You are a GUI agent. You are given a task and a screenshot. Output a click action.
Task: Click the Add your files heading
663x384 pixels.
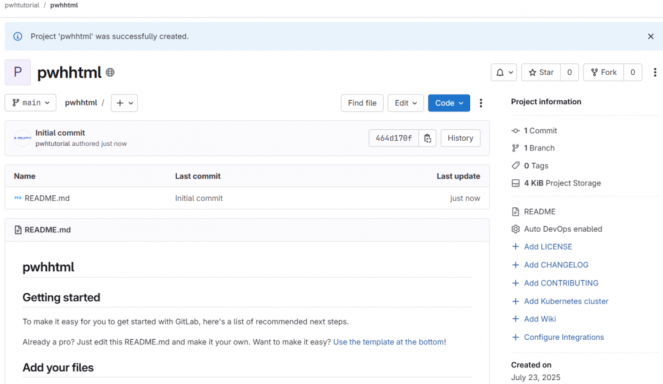[x=58, y=367]
